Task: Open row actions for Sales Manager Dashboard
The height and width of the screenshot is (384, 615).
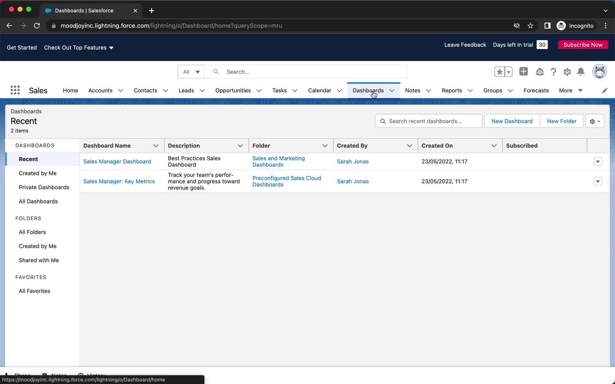Action: coord(598,161)
